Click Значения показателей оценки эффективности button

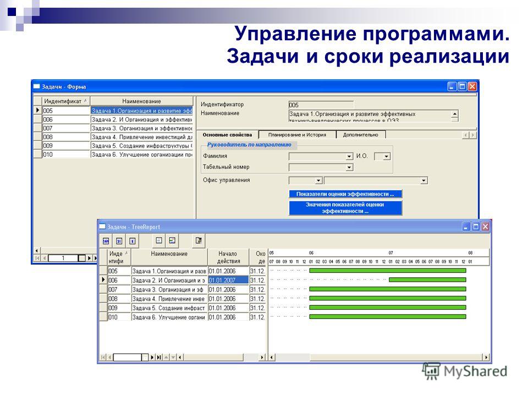[345, 208]
